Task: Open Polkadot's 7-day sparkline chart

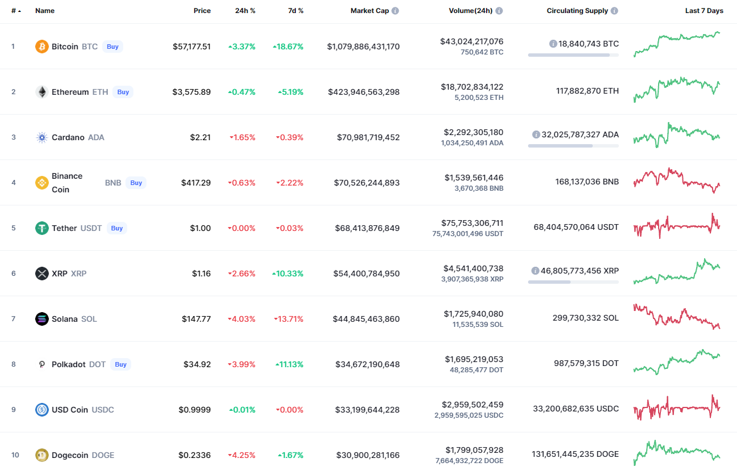Action: (677, 362)
